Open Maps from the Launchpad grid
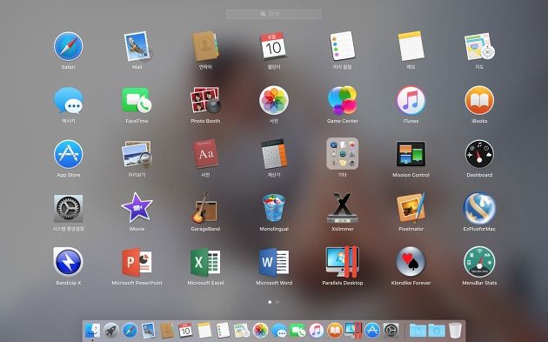This screenshot has height=342, width=548. pos(479,46)
